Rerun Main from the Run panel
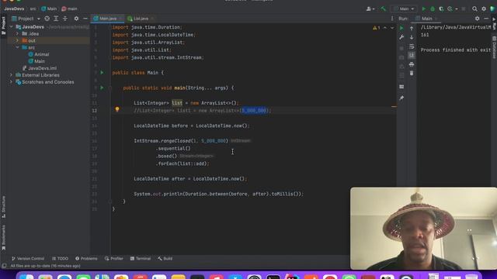The image size is (497, 279). click(401, 28)
